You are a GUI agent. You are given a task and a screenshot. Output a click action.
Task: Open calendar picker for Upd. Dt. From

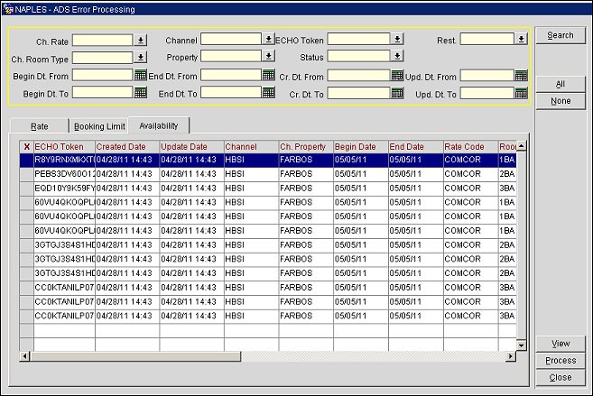pos(521,76)
